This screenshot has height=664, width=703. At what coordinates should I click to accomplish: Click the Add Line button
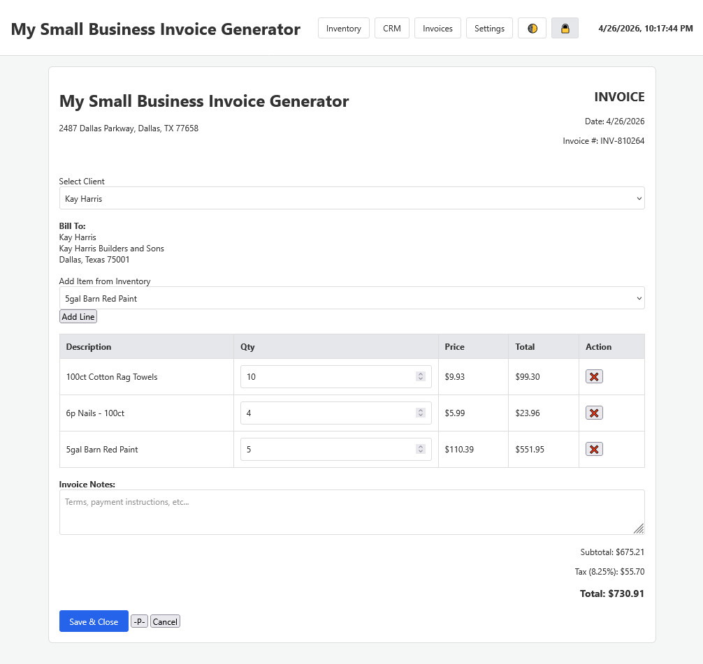click(78, 316)
